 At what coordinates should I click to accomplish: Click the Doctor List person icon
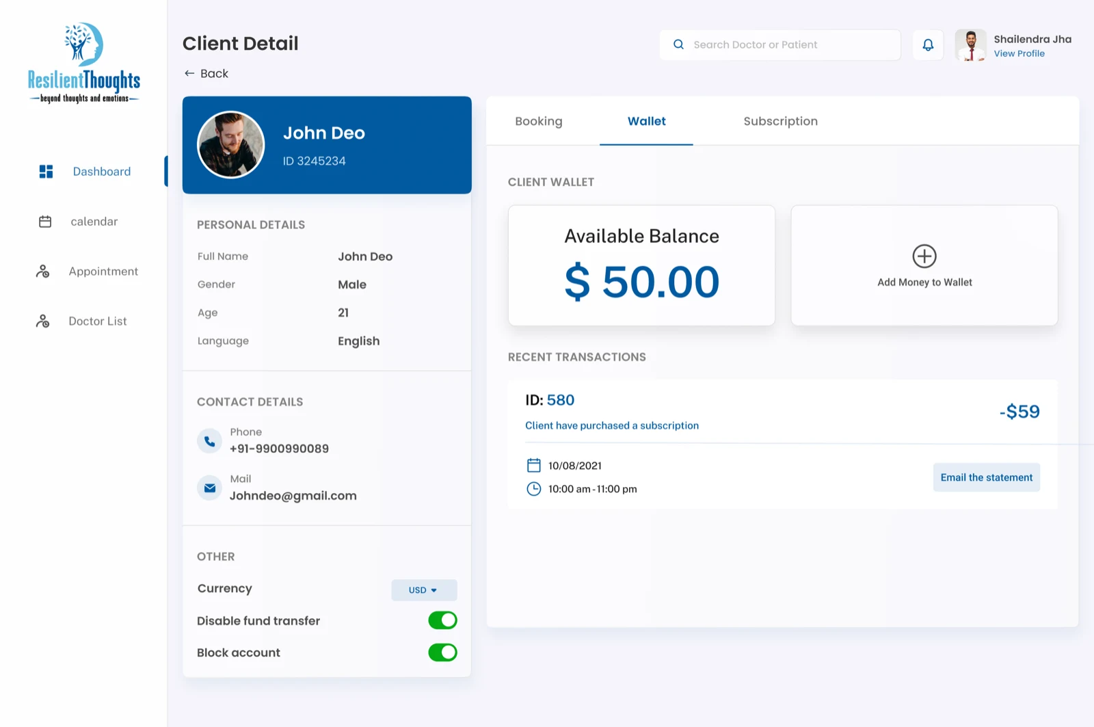click(x=42, y=321)
